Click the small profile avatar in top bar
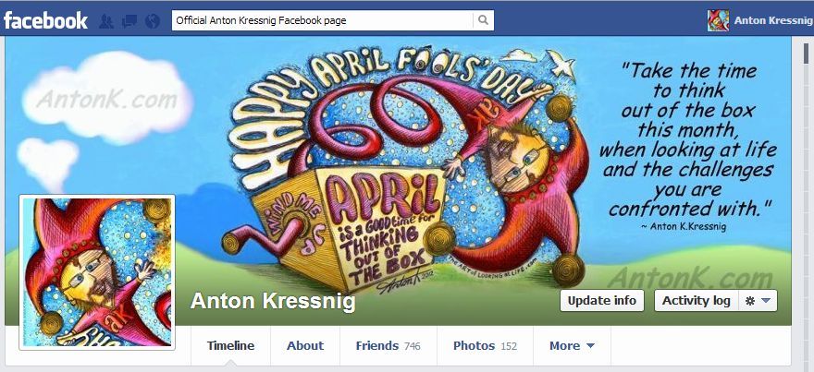The width and height of the screenshot is (814, 372). 718,20
